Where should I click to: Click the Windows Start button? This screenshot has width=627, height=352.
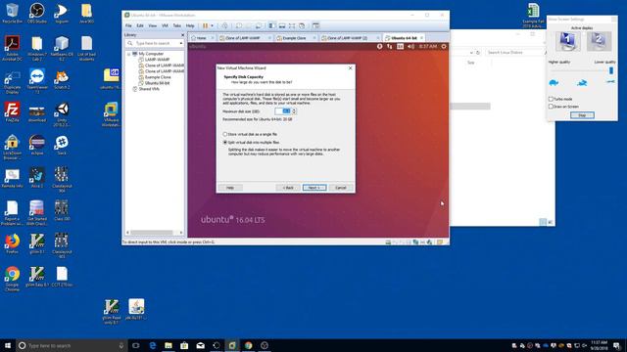pyautogui.click(x=8, y=345)
